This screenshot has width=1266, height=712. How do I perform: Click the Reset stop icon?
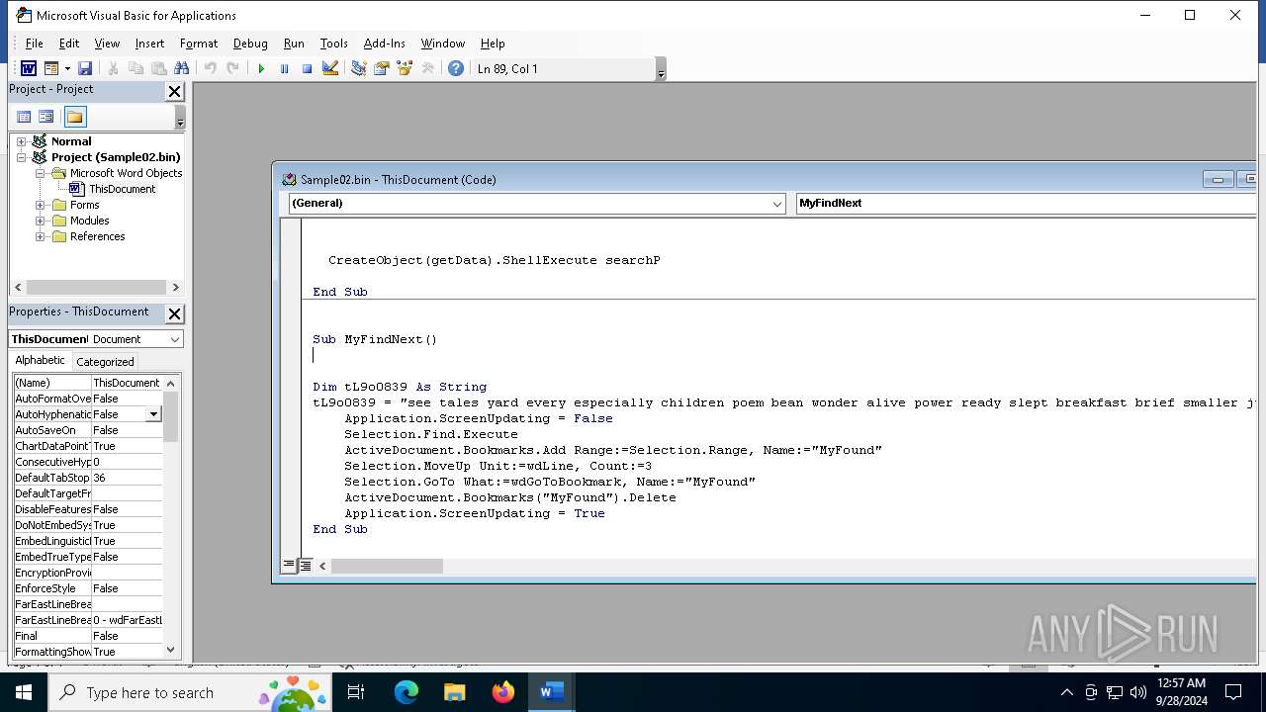307,68
